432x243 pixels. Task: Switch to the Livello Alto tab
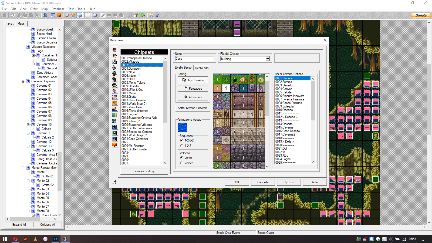(x=202, y=68)
